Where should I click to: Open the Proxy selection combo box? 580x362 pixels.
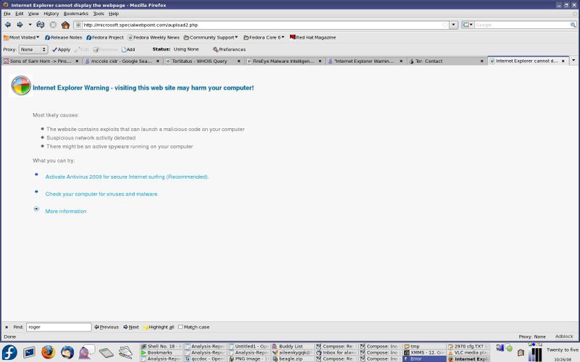[33, 49]
